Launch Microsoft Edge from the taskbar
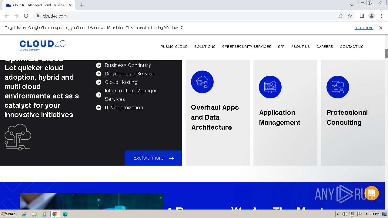388x218 pixels. coord(65,214)
